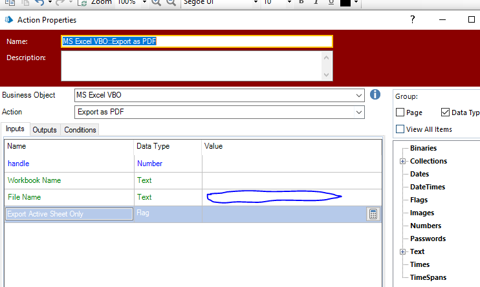The image size is (480, 287).
Task: Select Images in the data tree
Action: pos(422,213)
